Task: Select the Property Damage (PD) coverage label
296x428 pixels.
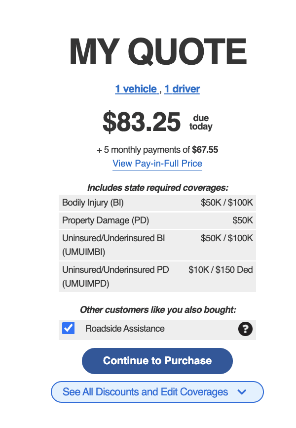Action: tap(106, 220)
